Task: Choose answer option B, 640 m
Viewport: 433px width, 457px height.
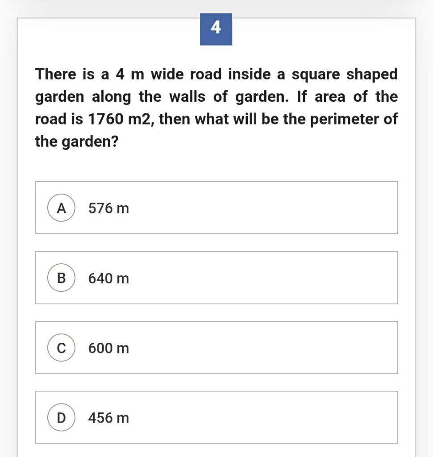Action: pos(216,278)
